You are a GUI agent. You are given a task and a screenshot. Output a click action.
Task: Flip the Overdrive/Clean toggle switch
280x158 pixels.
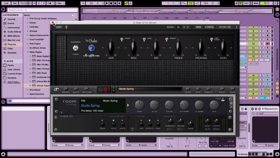coord(75,48)
